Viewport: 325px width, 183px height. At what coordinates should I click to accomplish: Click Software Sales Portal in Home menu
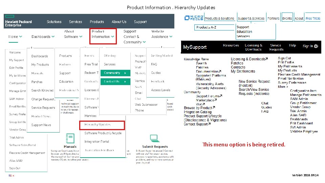22,145
